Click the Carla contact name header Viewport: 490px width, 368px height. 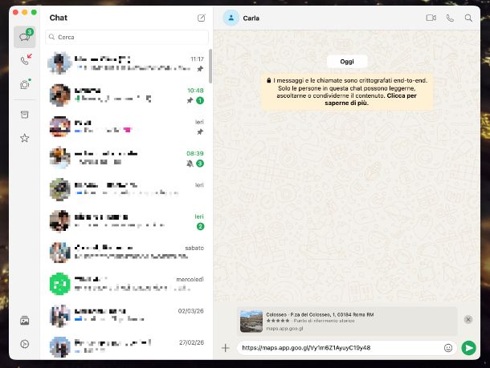[x=251, y=18]
